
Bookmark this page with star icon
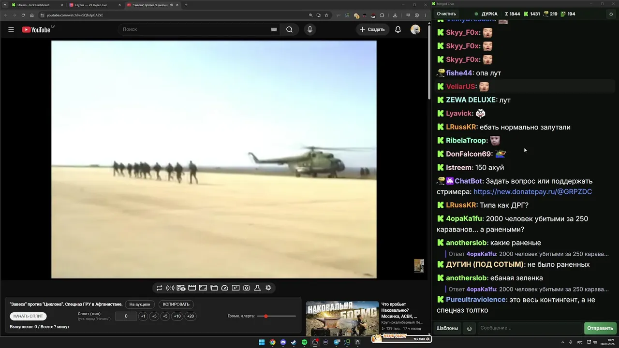click(x=326, y=15)
